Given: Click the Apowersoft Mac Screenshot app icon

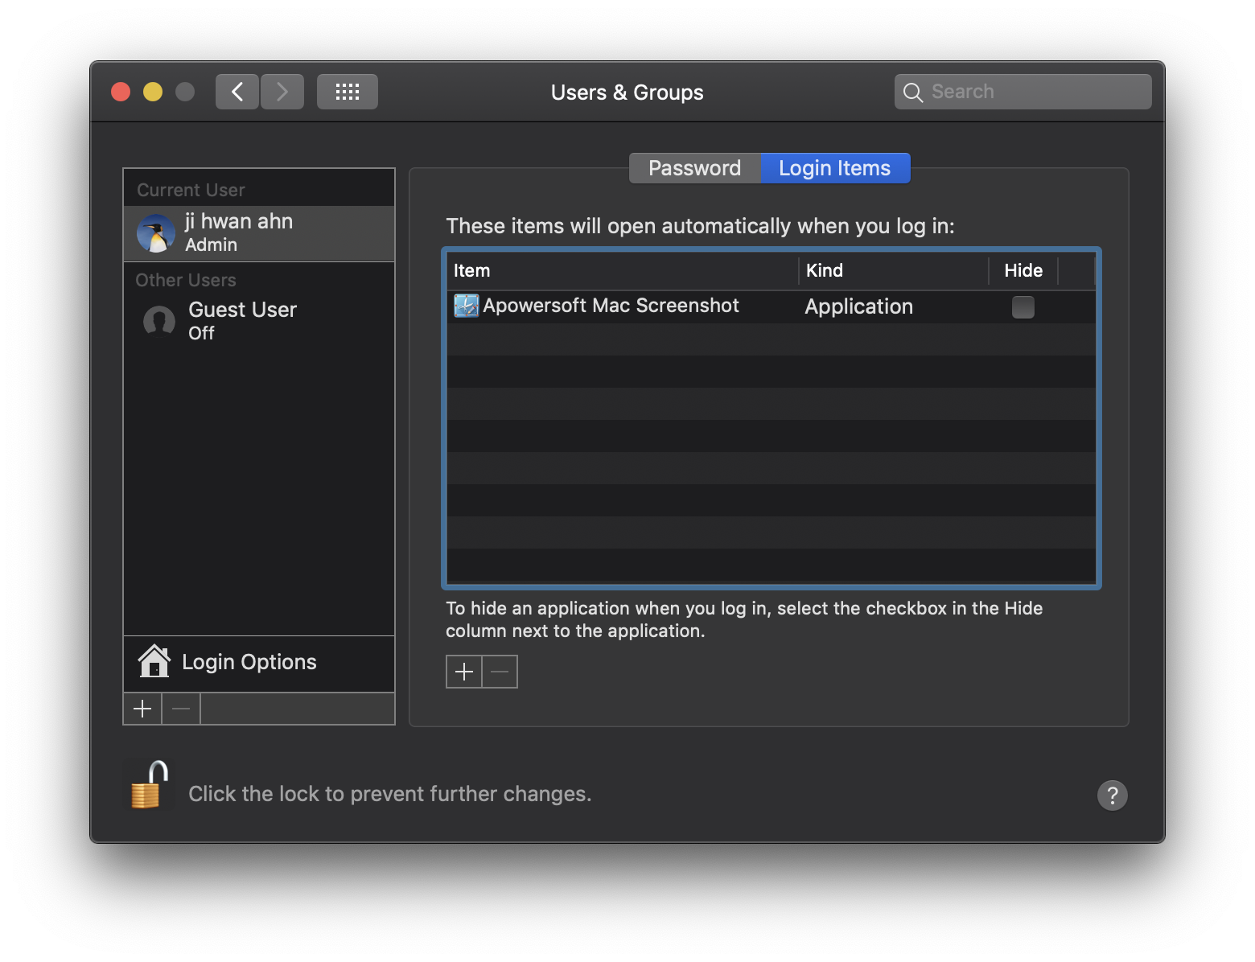Looking at the screenshot, I should coord(467,306).
